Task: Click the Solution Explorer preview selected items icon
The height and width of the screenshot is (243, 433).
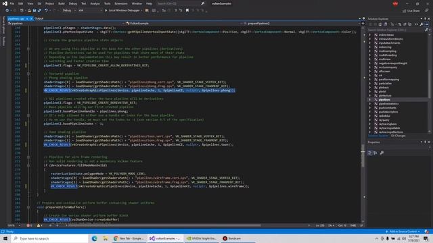Action: coord(427,24)
